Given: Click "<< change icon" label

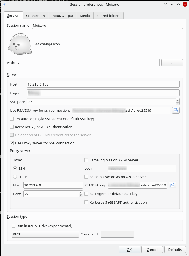Looking at the screenshot, I should (48, 44).
